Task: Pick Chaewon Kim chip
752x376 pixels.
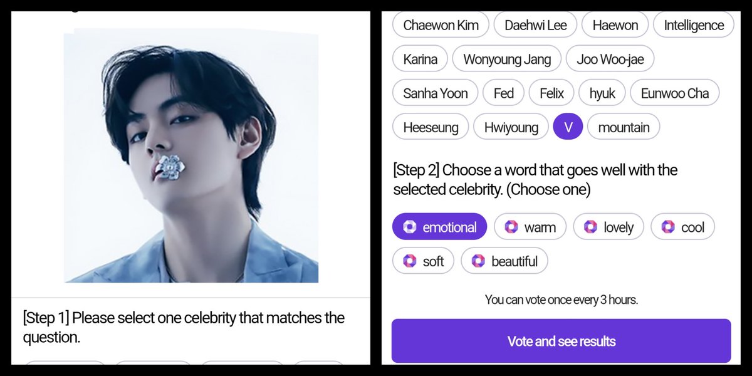Action: 441,26
